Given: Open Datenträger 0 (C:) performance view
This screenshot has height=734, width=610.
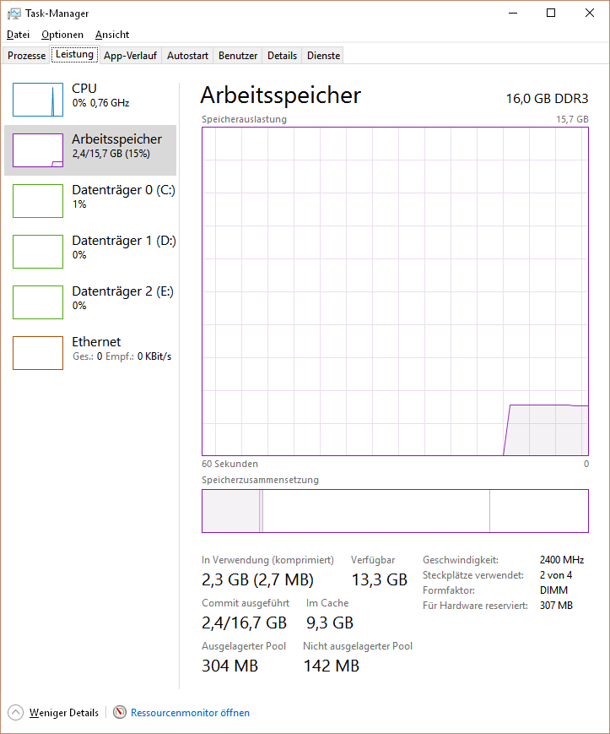Looking at the screenshot, I should (x=90, y=201).
